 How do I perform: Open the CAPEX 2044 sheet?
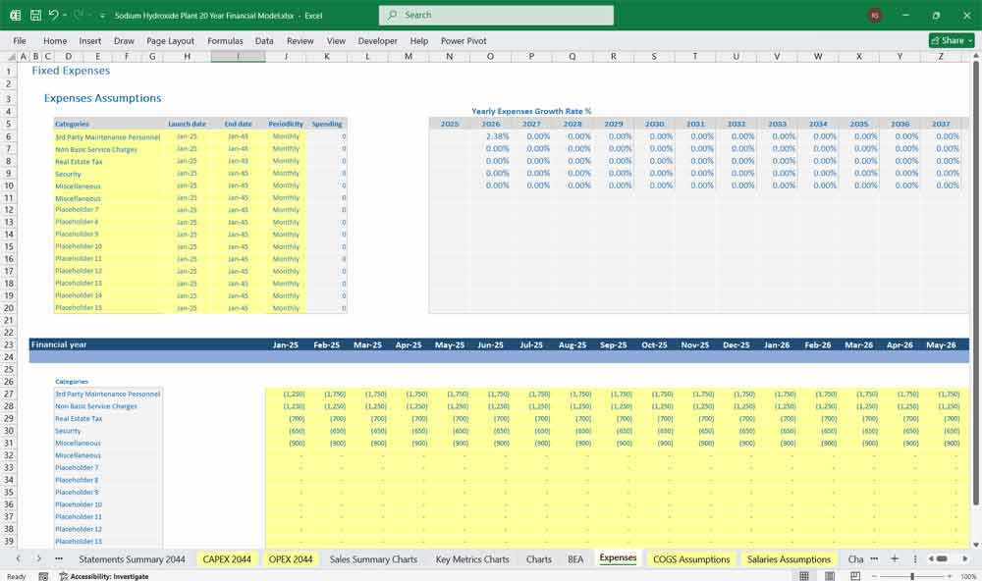pos(228,558)
